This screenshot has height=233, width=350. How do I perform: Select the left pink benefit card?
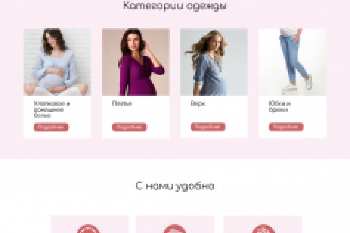click(x=89, y=224)
